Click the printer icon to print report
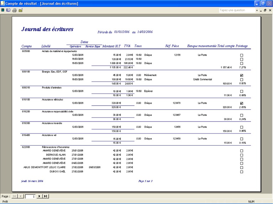Screen dimensions: 273x204 point(15,10)
